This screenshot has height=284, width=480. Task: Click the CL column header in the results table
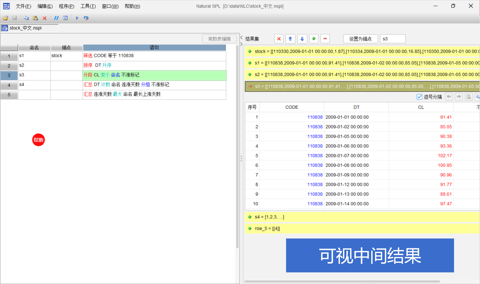[421, 107]
